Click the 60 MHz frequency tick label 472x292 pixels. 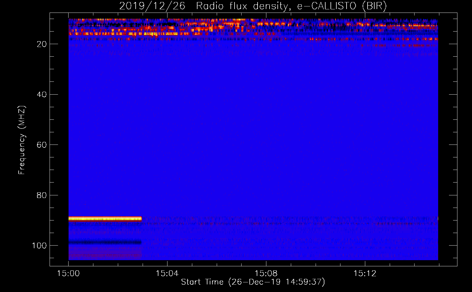[x=42, y=145]
